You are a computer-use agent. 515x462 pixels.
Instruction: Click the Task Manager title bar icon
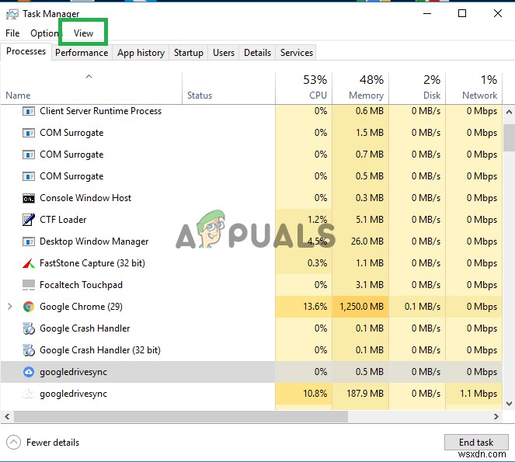point(12,14)
